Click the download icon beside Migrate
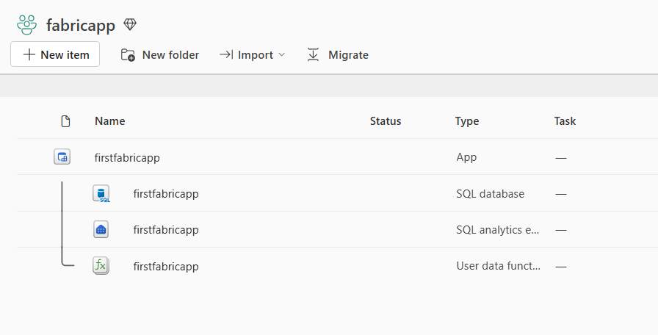658x335 pixels. click(x=313, y=54)
